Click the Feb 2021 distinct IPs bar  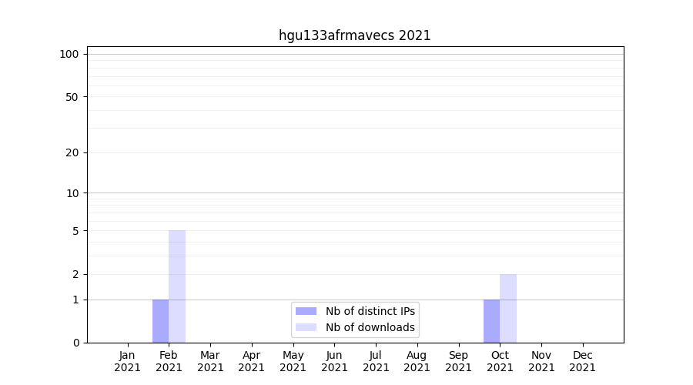point(160,321)
